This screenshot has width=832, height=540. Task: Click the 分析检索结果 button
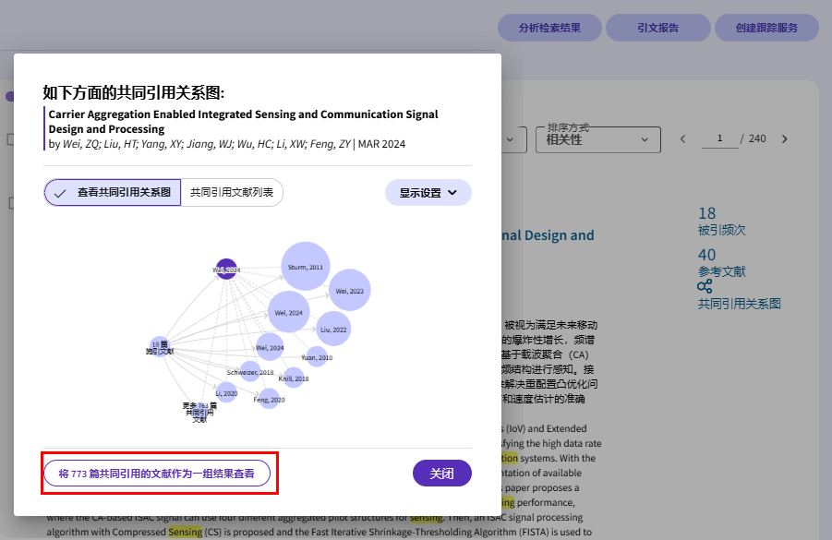(549, 28)
